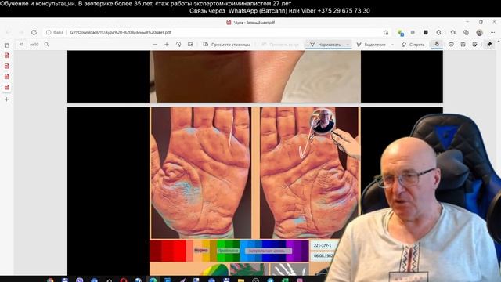
Task: Toggle the Выделение highlight tool
Action: click(371, 45)
